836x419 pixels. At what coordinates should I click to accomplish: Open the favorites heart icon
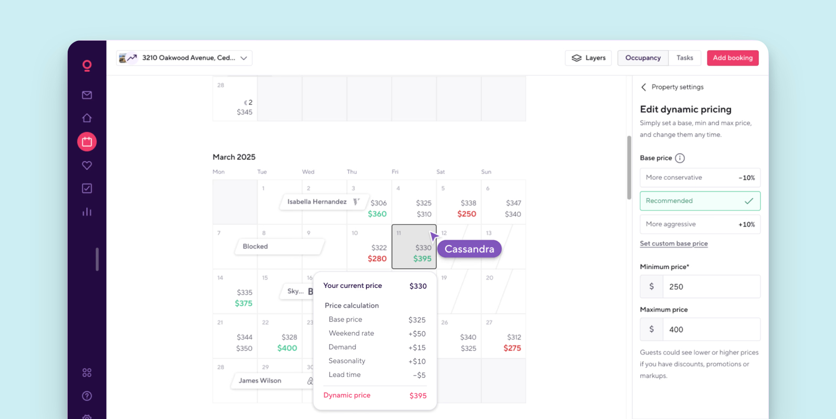pos(87,165)
